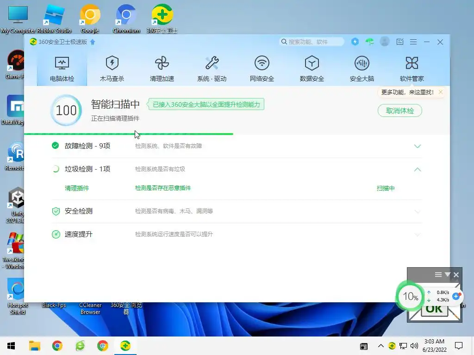Image resolution: width=474 pixels, height=355 pixels.
Task: Open the floating widget hamburger menu
Action: (x=438, y=275)
